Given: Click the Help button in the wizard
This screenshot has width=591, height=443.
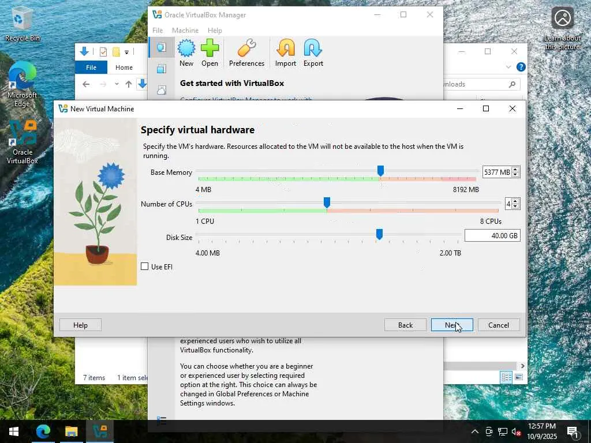Looking at the screenshot, I should [x=80, y=325].
